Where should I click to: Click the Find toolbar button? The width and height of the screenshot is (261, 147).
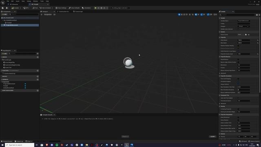[35, 8]
